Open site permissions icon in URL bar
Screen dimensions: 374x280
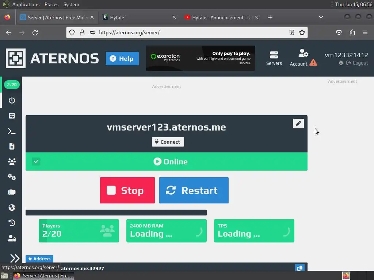pos(92,32)
